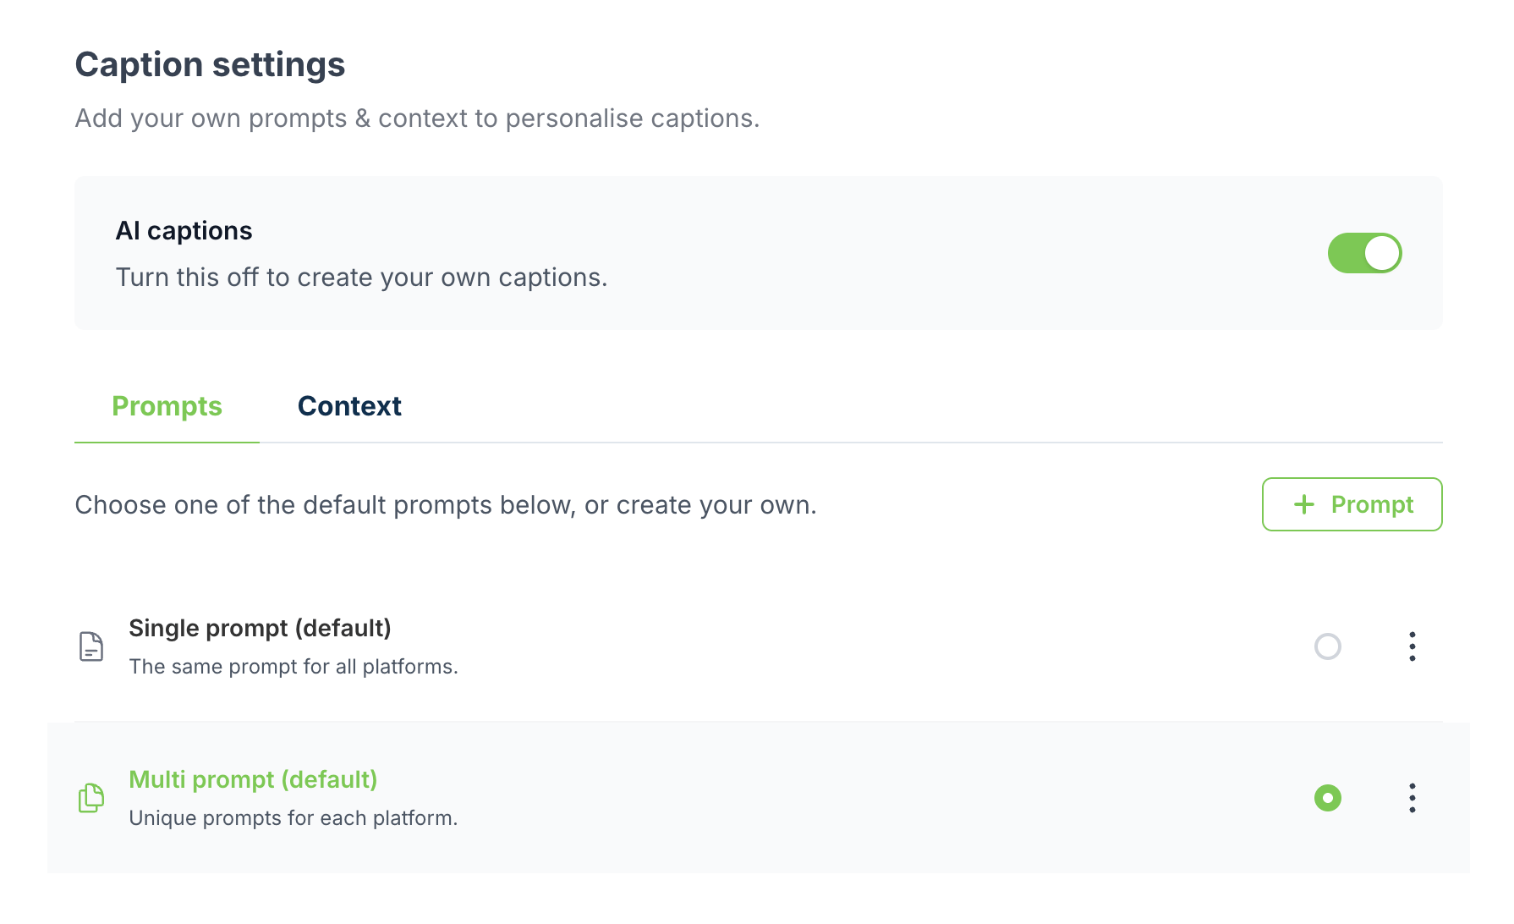Select the Single prompt radio button
This screenshot has width=1514, height=924.
tap(1327, 646)
